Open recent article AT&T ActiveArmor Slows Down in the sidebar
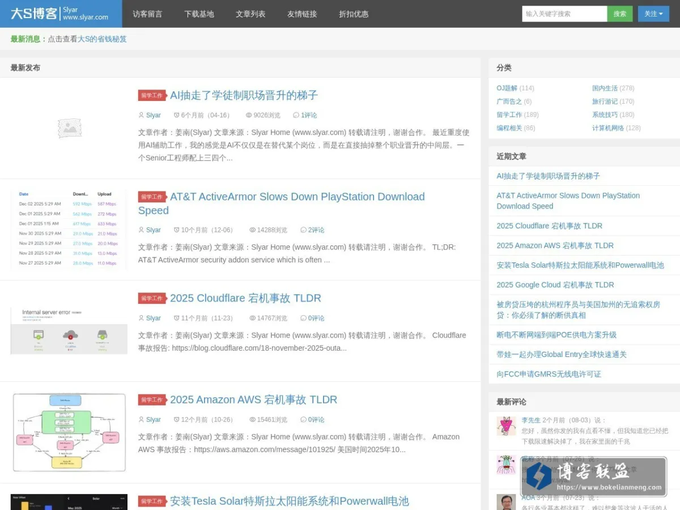 tap(568, 201)
